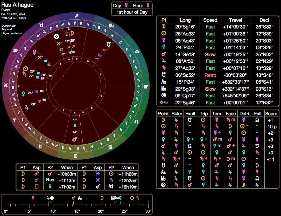
Task: Select the Mars marker on the degree strip
Action: point(73,198)
